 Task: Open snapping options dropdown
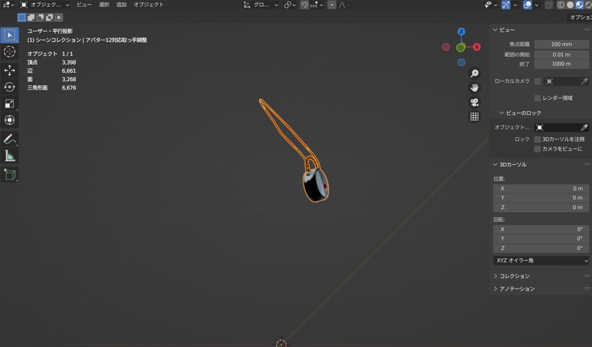point(317,5)
